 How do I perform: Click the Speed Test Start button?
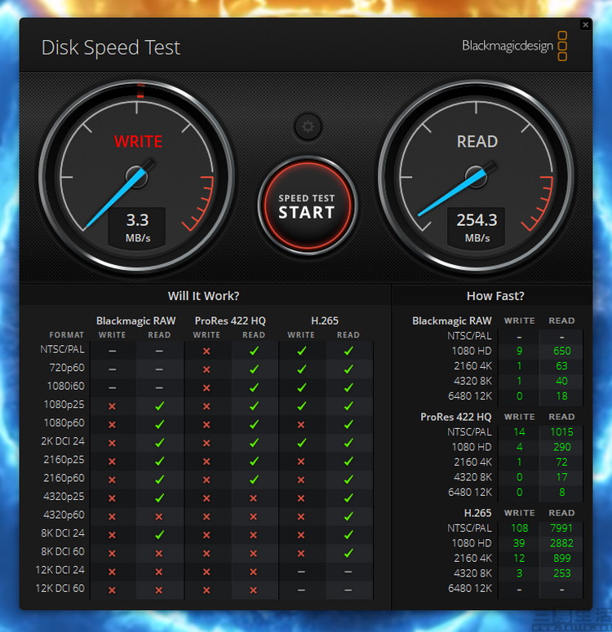pyautogui.click(x=308, y=206)
